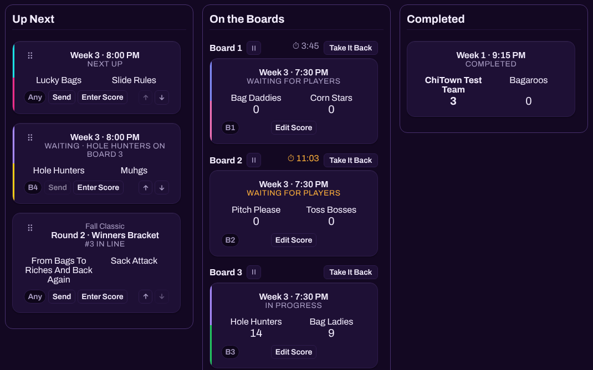Select the Bagaroos team name
Image resolution: width=593 pixels, height=370 pixels.
(528, 80)
